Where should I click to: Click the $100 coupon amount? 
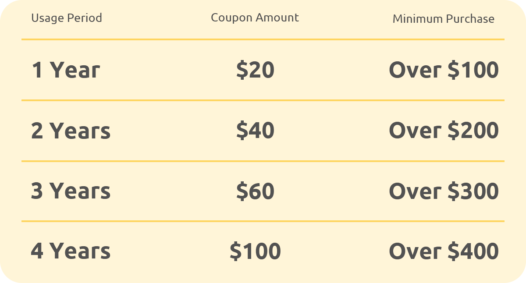click(255, 251)
